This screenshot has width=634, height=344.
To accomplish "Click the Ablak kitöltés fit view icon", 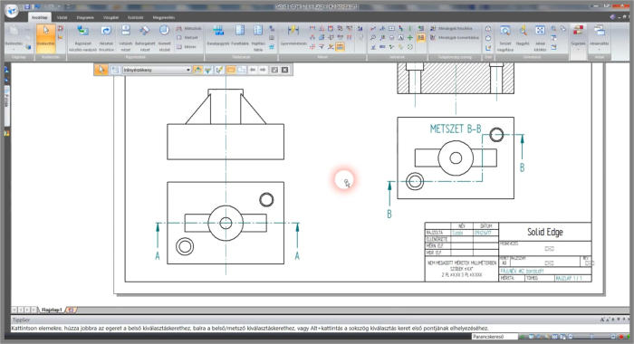I will [x=540, y=38].
